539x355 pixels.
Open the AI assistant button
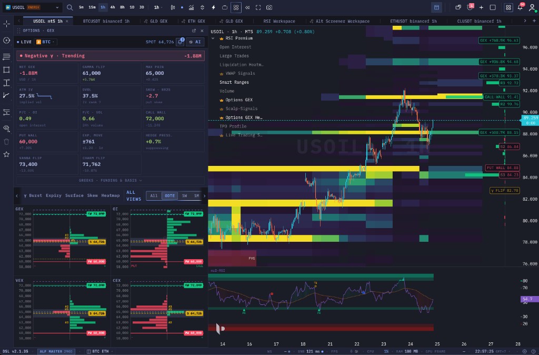[x=195, y=42]
